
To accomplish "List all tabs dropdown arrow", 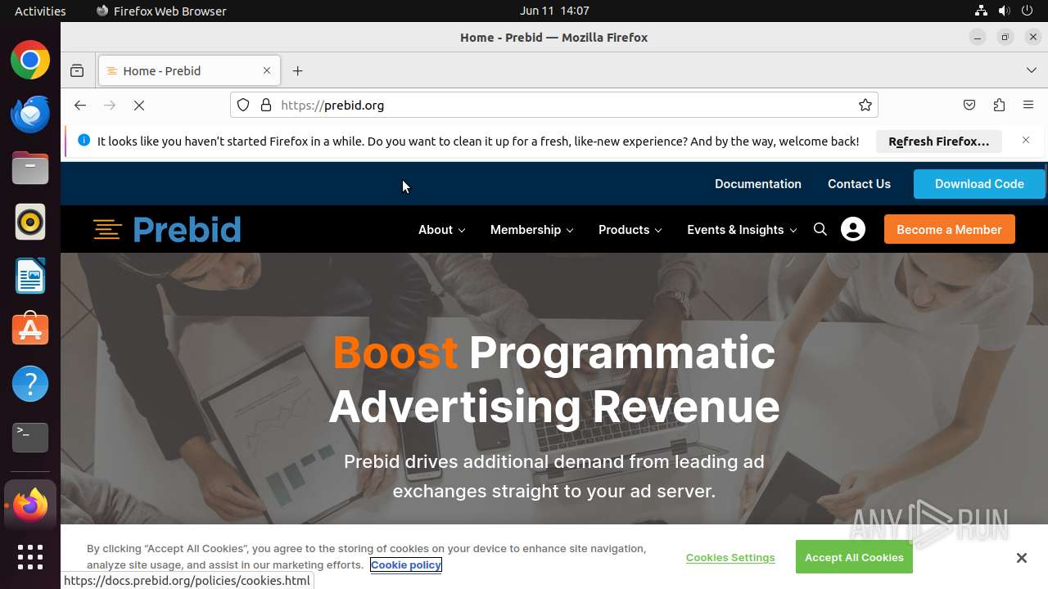I will 1032,71.
